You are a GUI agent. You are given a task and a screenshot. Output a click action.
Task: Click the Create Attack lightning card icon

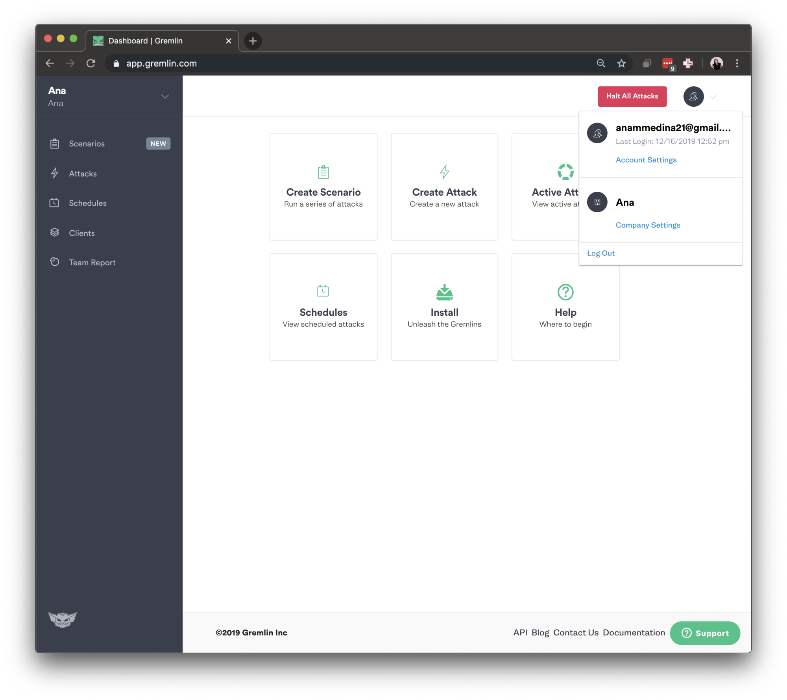pos(444,172)
